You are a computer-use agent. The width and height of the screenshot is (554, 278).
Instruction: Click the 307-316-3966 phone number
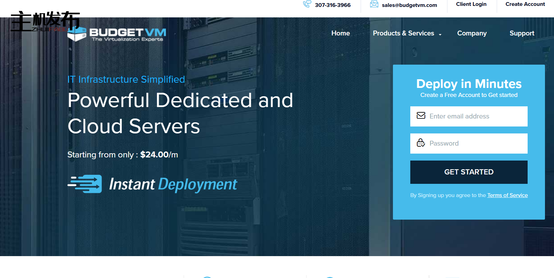pyautogui.click(x=333, y=5)
